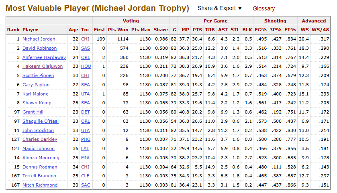Screen dimensions: 337x193
Task: Sort by Share column header
Action: click(x=161, y=30)
